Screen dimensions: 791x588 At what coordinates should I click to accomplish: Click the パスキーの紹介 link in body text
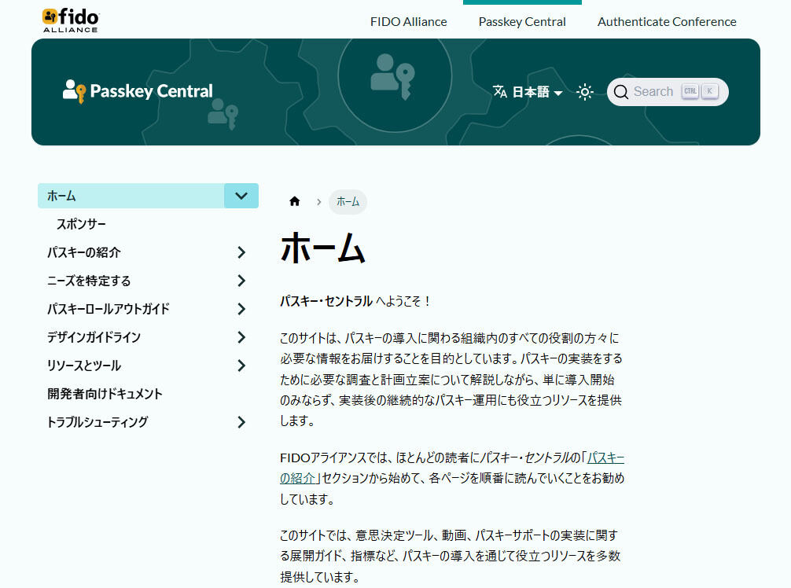[605, 458]
